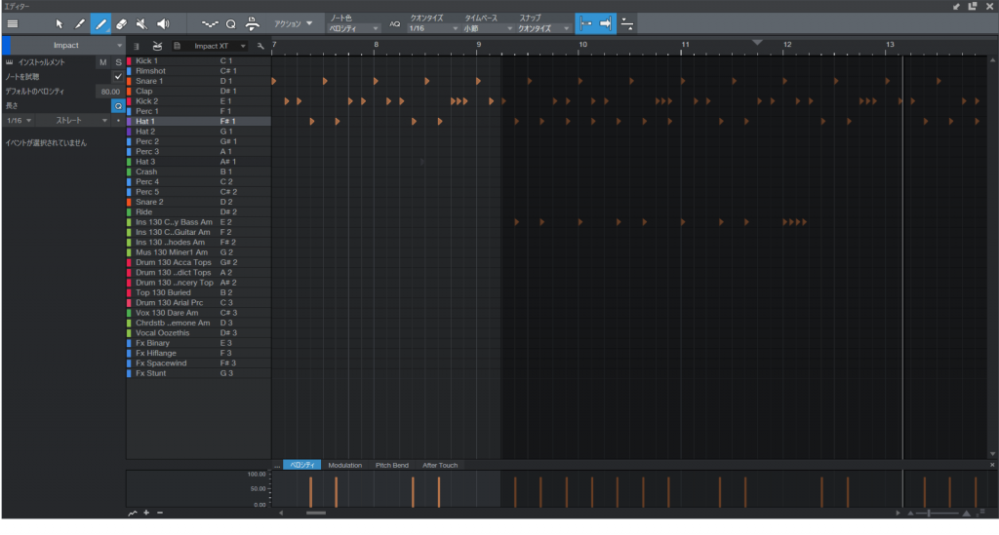Click the wrench icon beside Impact XT
The width and height of the screenshot is (999, 535).
260,46
